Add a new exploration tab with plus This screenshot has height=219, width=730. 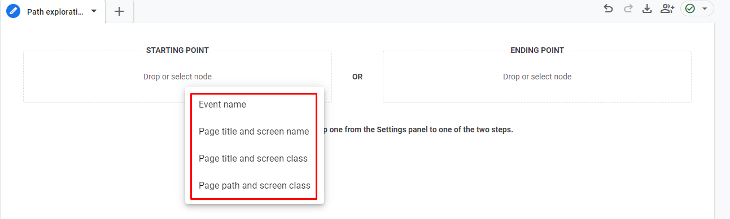(119, 11)
